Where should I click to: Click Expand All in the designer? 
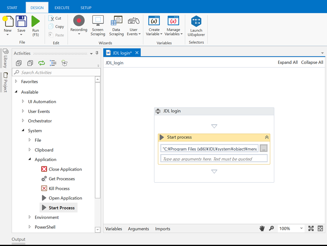click(288, 62)
